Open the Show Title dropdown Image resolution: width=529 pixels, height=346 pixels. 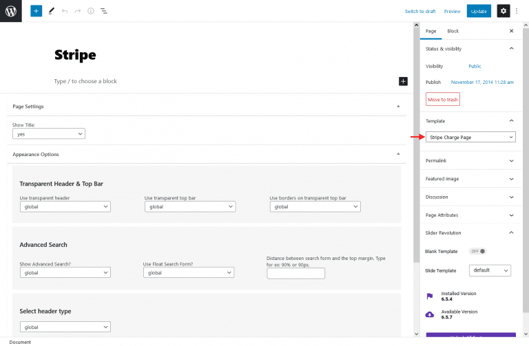coord(49,133)
